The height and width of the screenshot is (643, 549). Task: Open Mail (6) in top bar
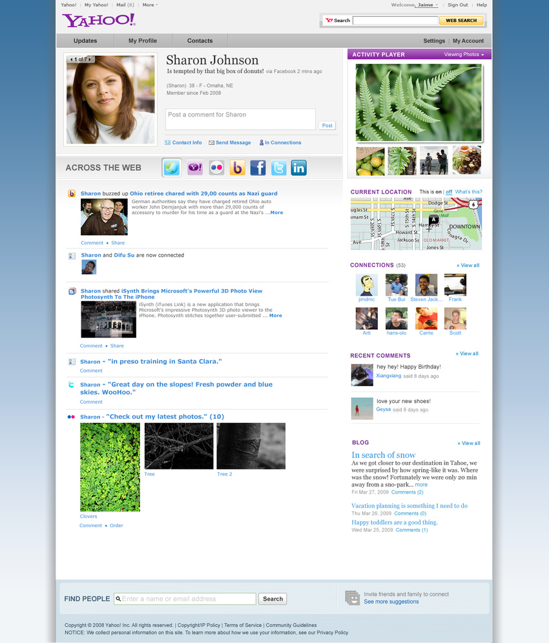pos(125,5)
